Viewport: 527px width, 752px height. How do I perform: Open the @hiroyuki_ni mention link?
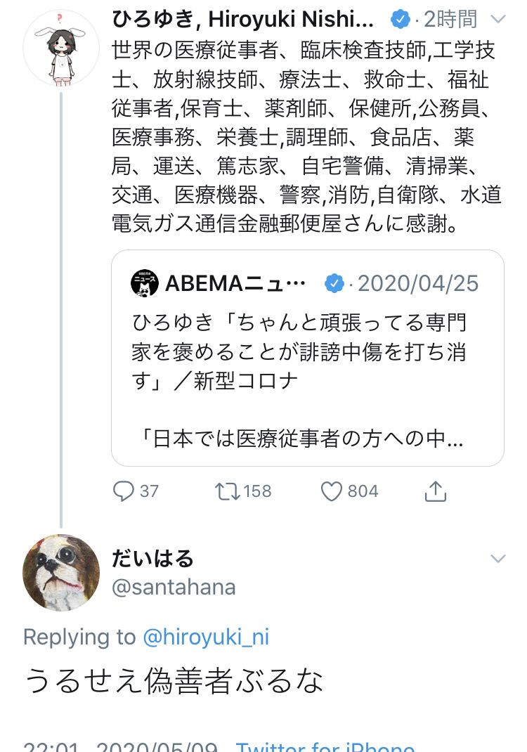click(206, 637)
